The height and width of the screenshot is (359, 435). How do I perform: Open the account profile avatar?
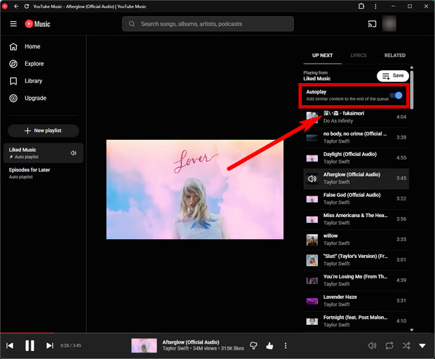[389, 23]
